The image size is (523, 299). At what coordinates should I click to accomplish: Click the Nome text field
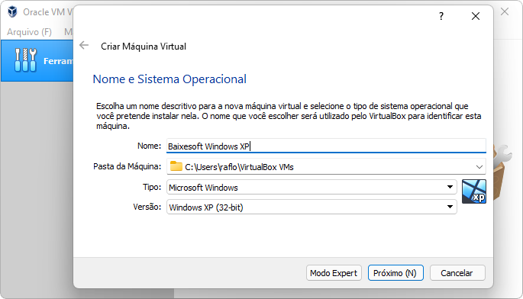point(326,146)
